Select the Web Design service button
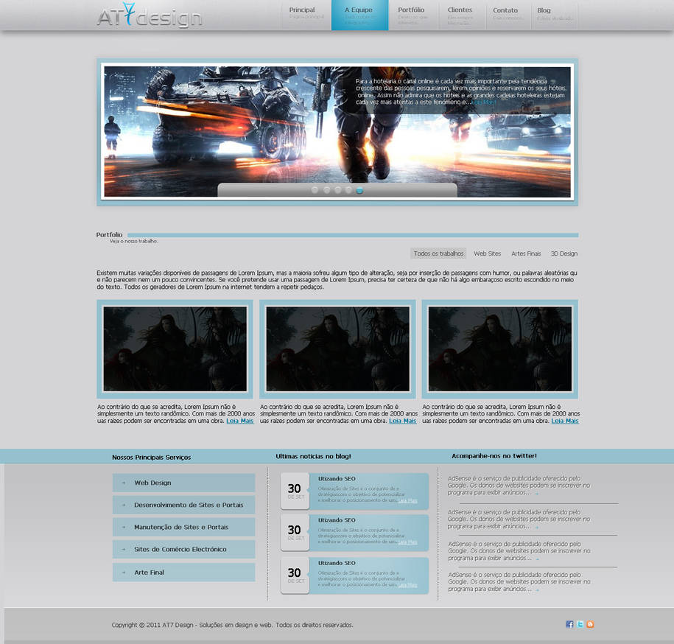 point(184,483)
